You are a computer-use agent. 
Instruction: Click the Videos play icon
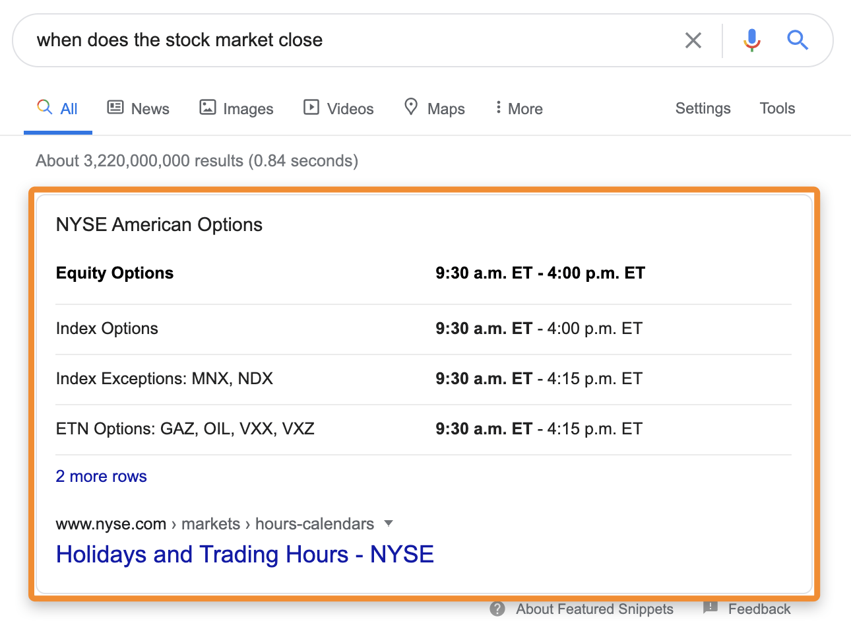coord(311,107)
